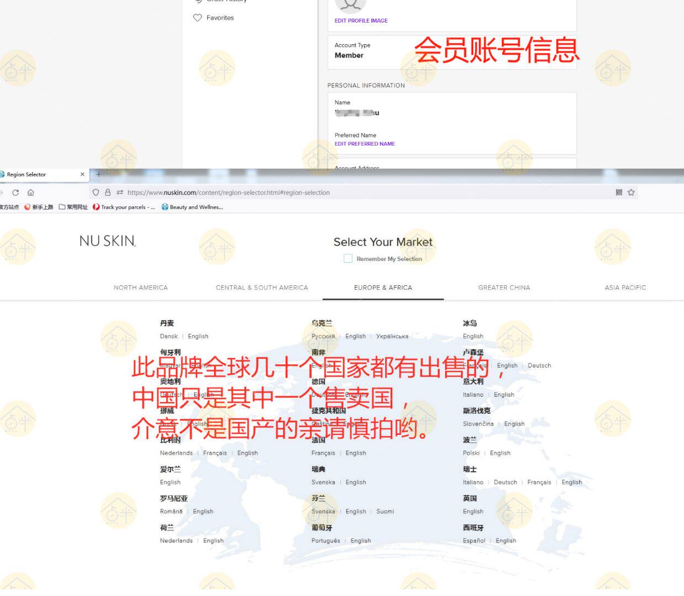View site security via padlock icon

(108, 193)
